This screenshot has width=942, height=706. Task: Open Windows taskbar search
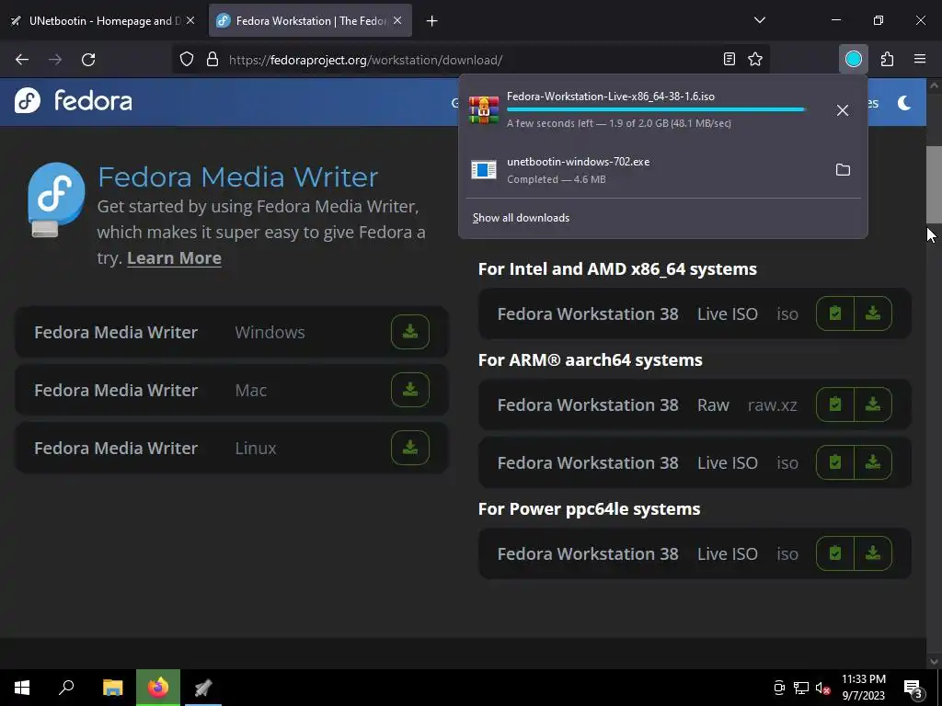click(x=66, y=688)
